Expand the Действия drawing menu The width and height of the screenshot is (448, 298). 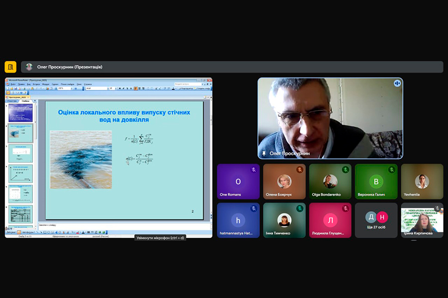[x=11, y=232]
